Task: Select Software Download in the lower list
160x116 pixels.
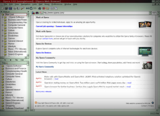Action: point(15,108)
